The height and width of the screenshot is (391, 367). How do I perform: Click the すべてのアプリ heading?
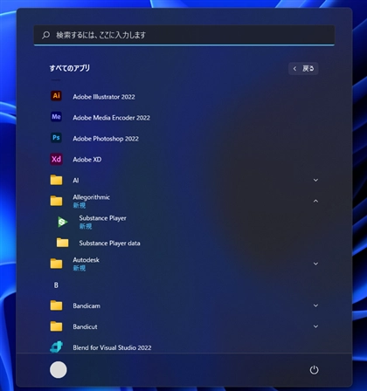pos(70,68)
